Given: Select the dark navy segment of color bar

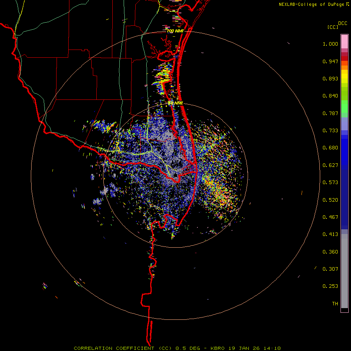Looking at the screenshot, I should [344, 197].
